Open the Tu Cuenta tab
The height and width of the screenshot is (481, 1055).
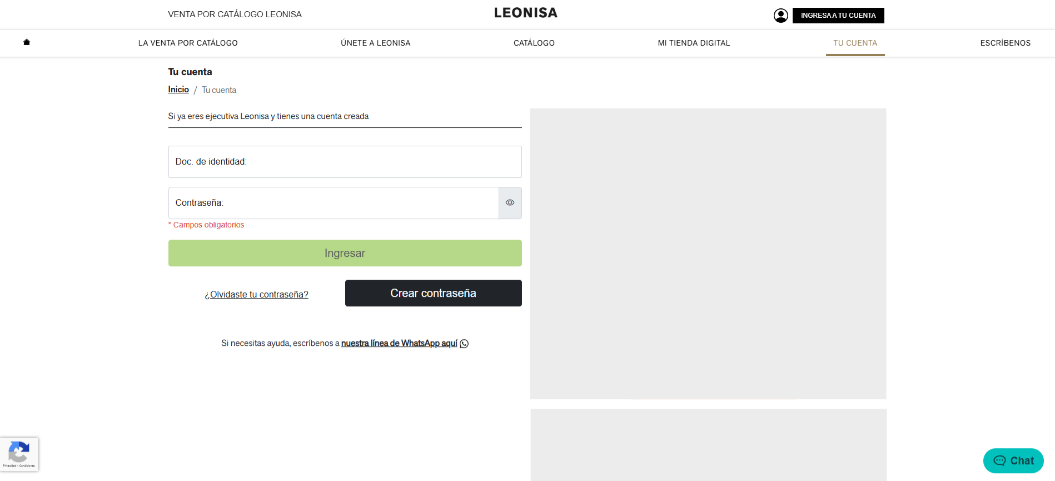(855, 43)
